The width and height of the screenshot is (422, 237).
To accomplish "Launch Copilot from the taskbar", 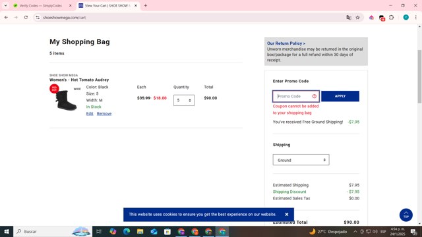I will [x=113, y=231].
